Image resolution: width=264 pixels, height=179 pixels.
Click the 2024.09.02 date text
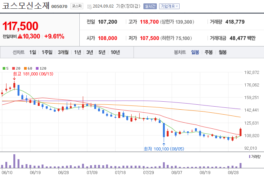[103, 6]
